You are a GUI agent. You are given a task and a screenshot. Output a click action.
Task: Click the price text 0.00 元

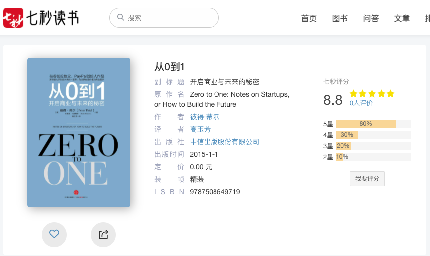(201, 167)
